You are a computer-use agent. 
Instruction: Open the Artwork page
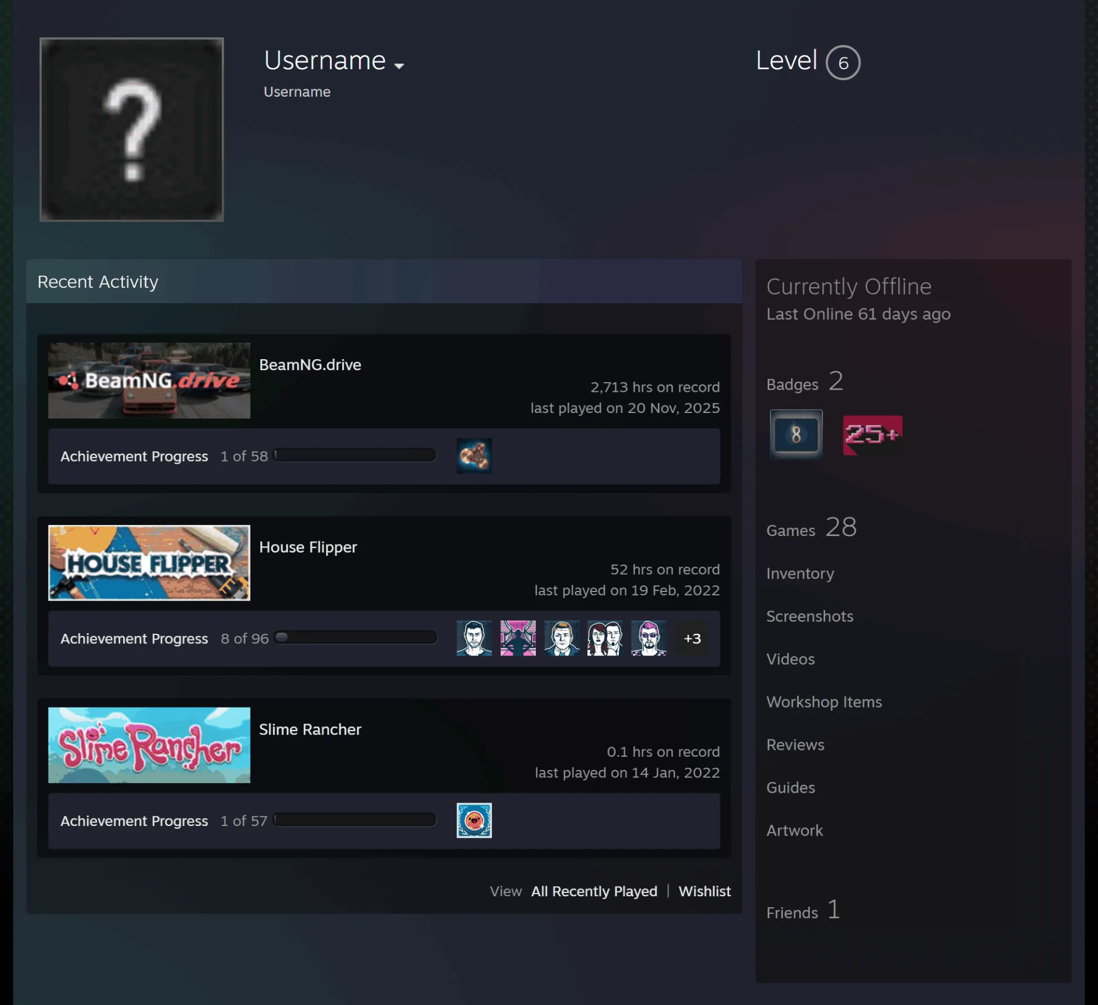[x=794, y=831]
